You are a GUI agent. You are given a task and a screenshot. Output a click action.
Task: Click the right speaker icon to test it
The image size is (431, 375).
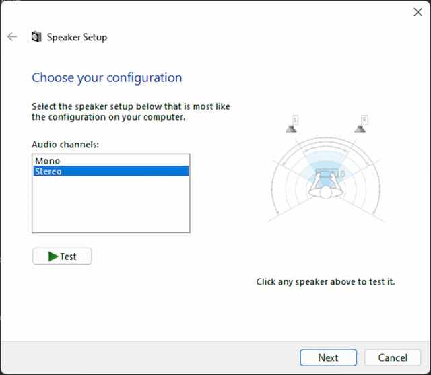click(x=360, y=127)
